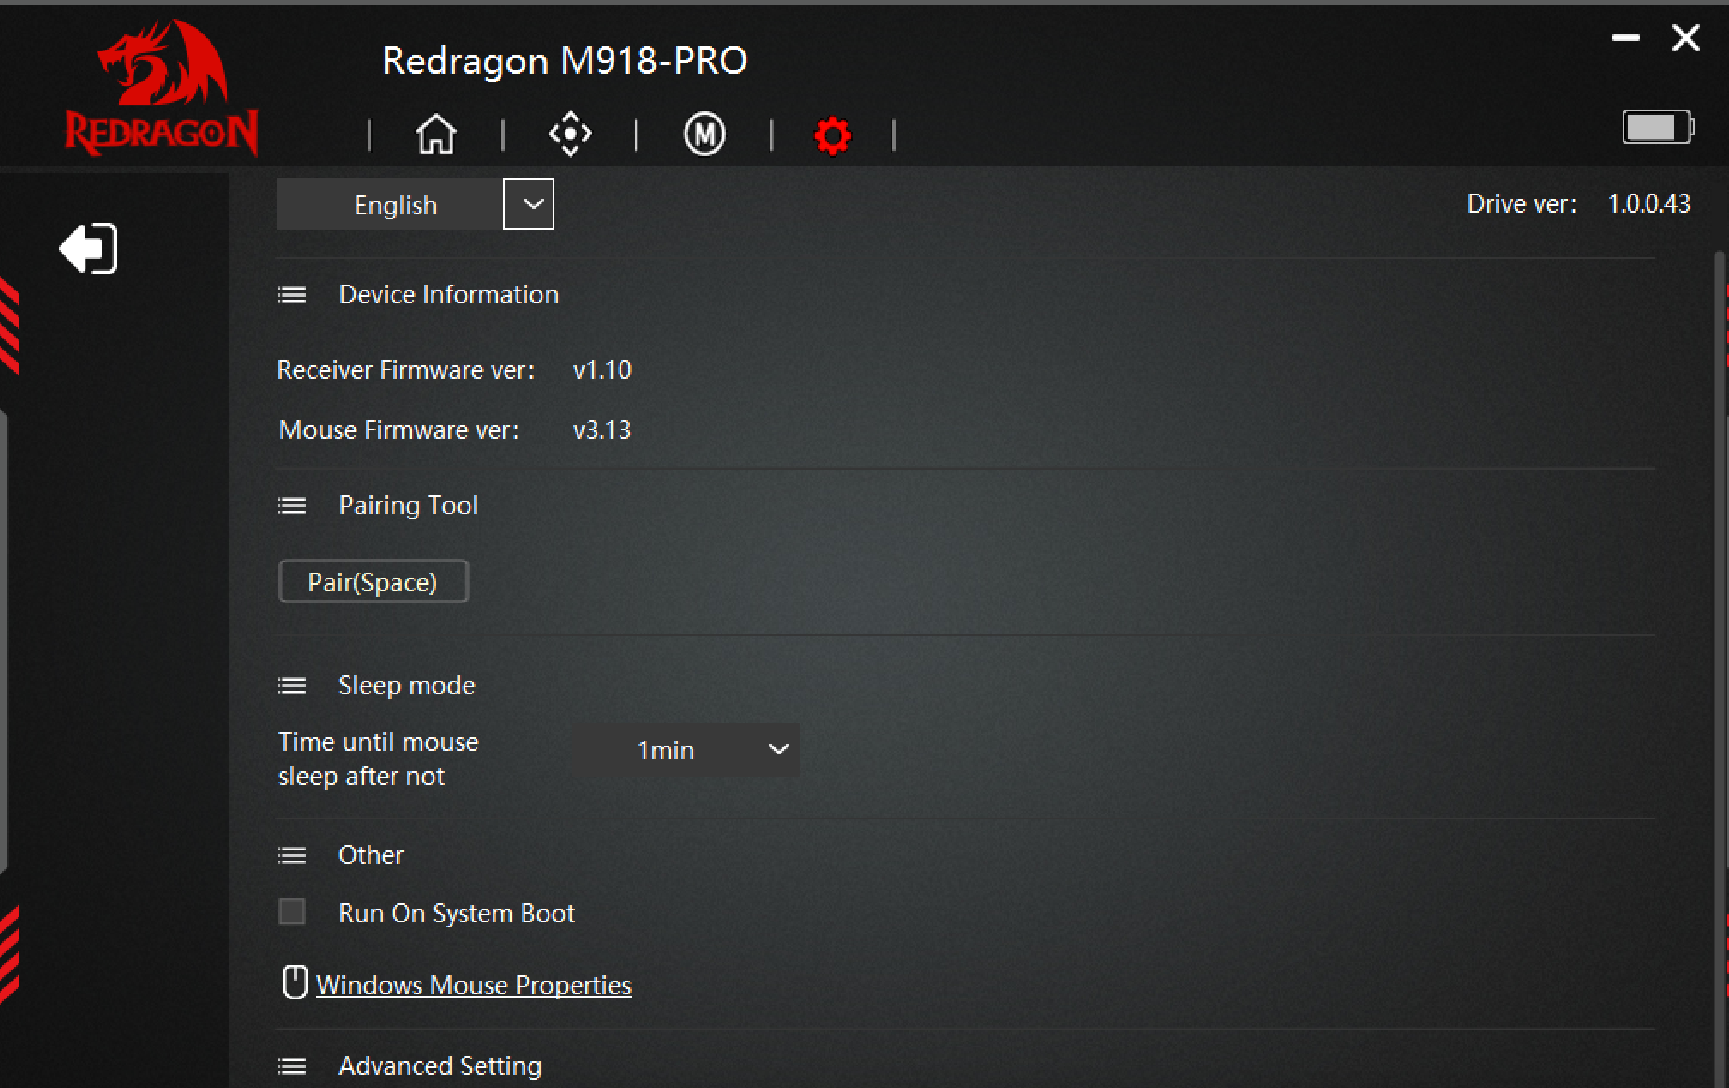This screenshot has height=1088, width=1729.
Task: Minimize the Redragon window
Action: pyautogui.click(x=1626, y=38)
